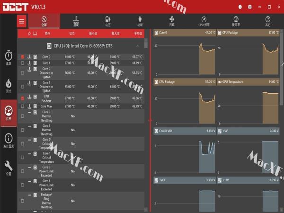Switch to the 风扇 fan tab
The image size is (284, 213).
(172, 21)
